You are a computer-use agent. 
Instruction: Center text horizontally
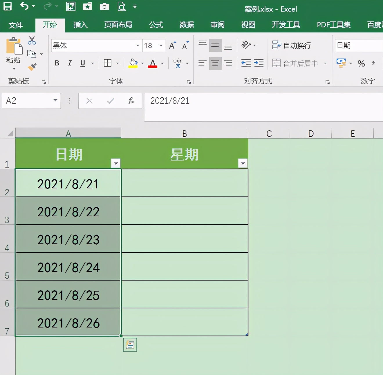tap(215, 63)
